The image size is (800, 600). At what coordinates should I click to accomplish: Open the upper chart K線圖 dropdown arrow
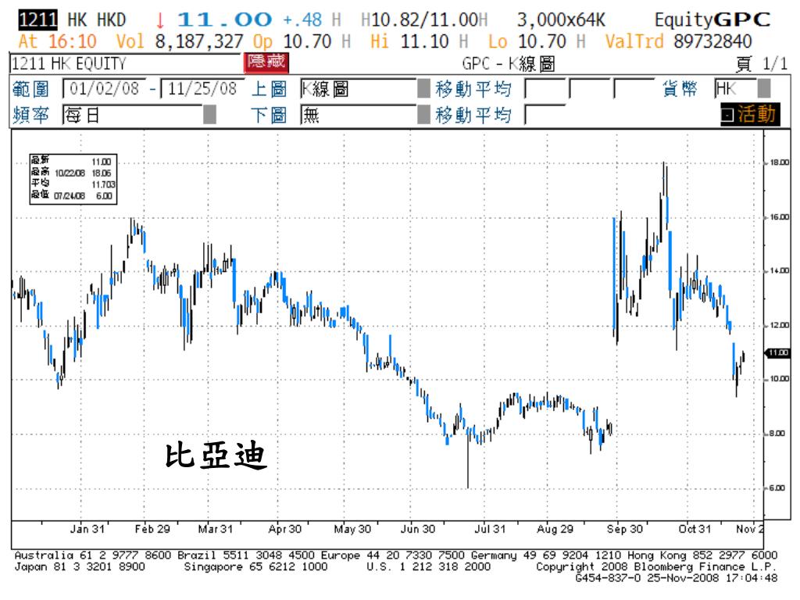(x=423, y=88)
